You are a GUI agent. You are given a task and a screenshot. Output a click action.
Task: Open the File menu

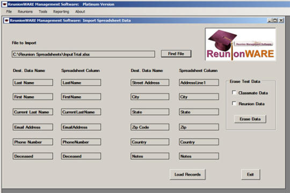pyautogui.click(x=9, y=12)
